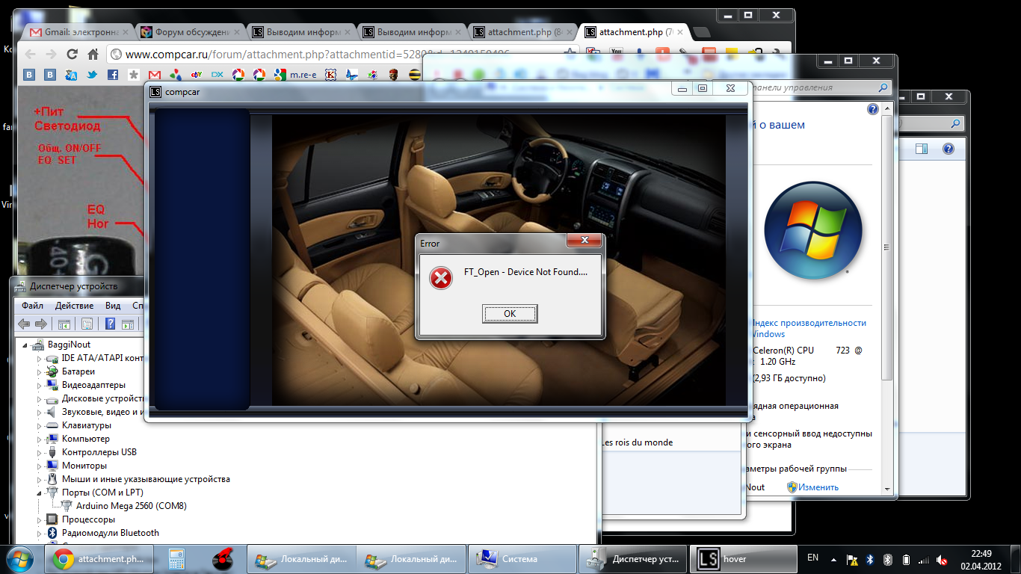
Task: Show hidden system tray icons
Action: point(834,559)
